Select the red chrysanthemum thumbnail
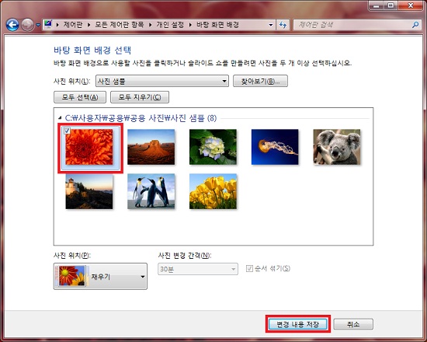This screenshot has height=342, width=427. point(89,147)
